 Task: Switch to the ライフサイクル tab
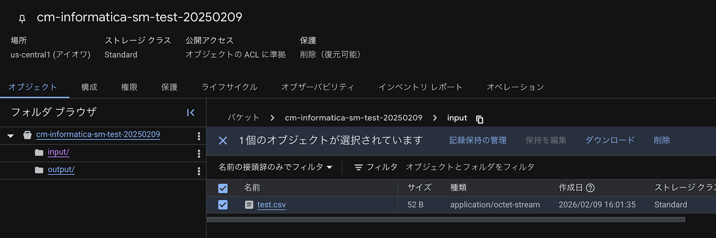[229, 87]
